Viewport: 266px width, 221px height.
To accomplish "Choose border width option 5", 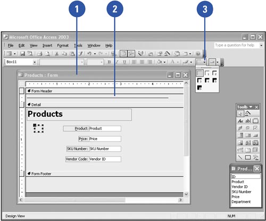I will (x=214, y=80).
